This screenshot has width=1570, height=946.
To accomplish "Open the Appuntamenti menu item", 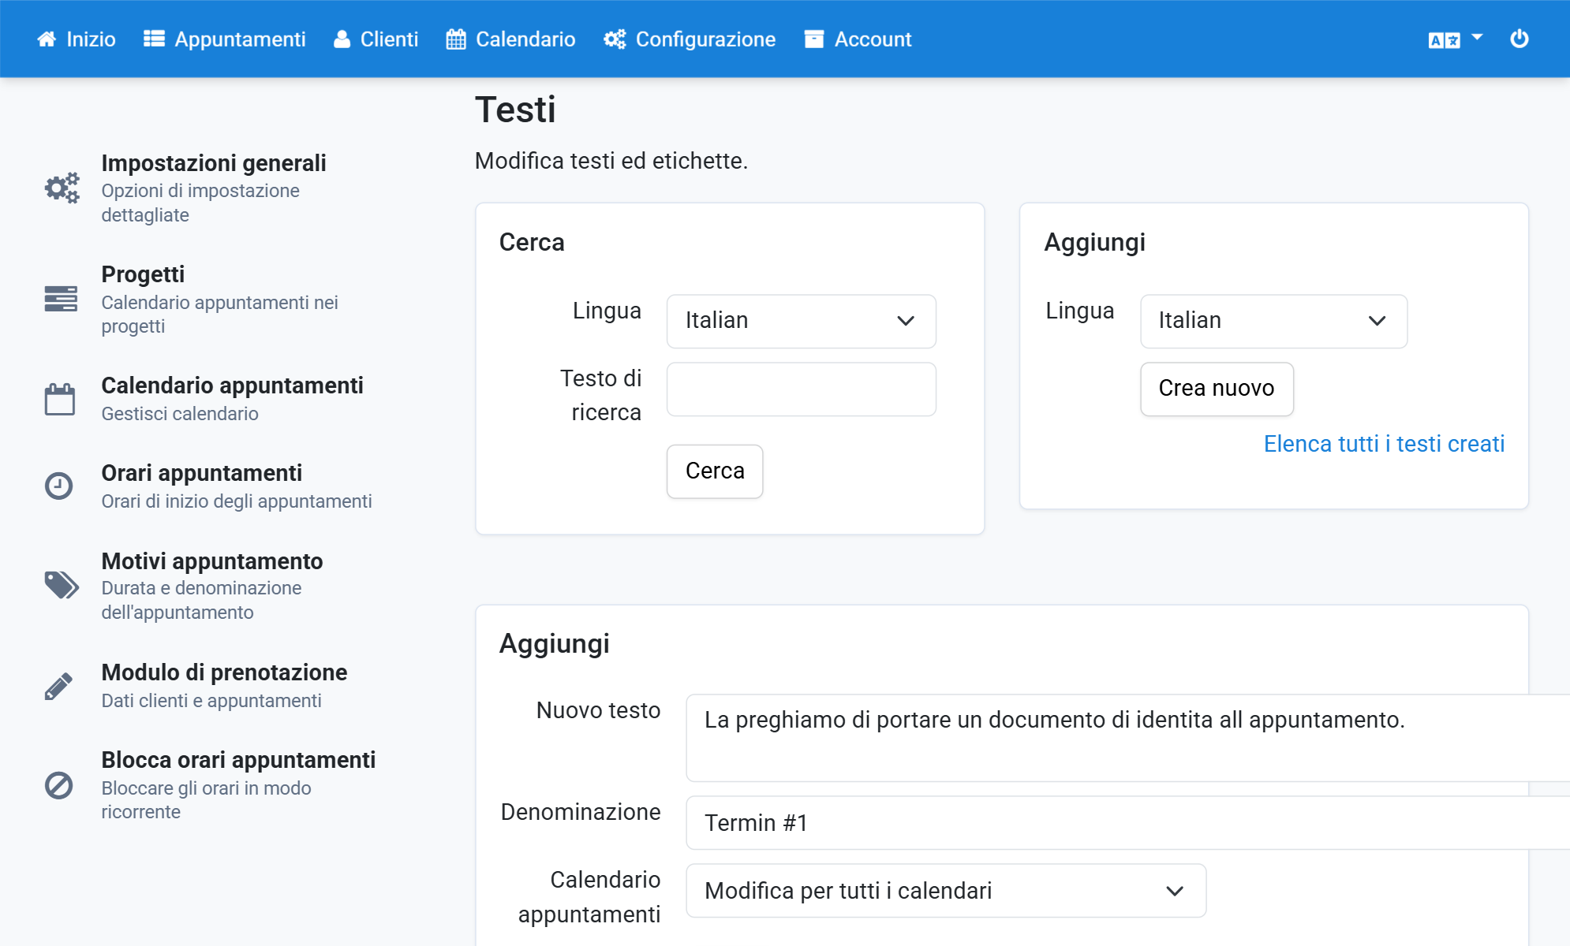I will point(225,39).
